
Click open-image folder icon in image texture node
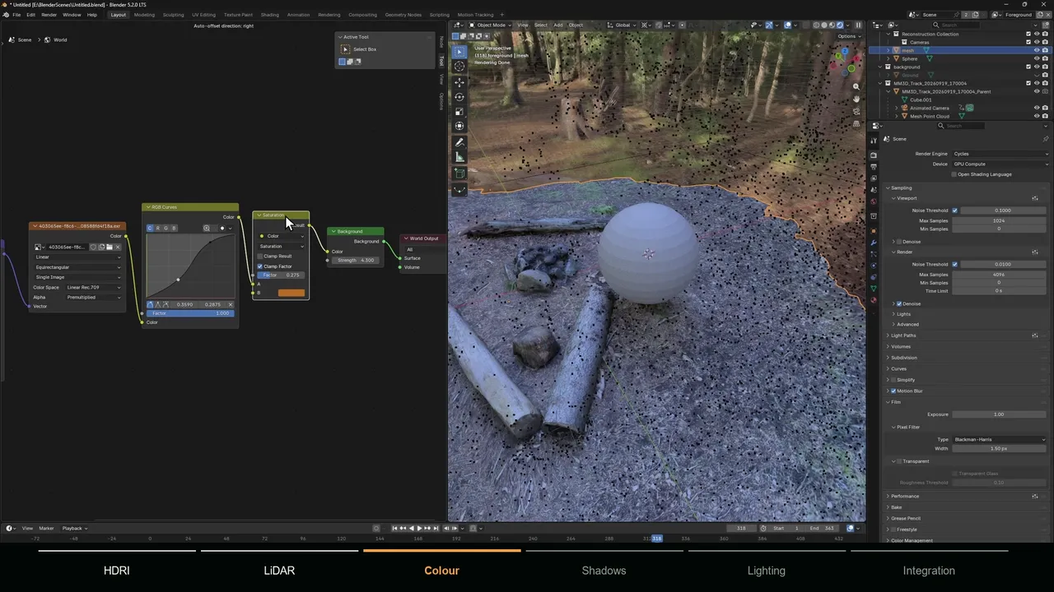pyautogui.click(x=109, y=247)
